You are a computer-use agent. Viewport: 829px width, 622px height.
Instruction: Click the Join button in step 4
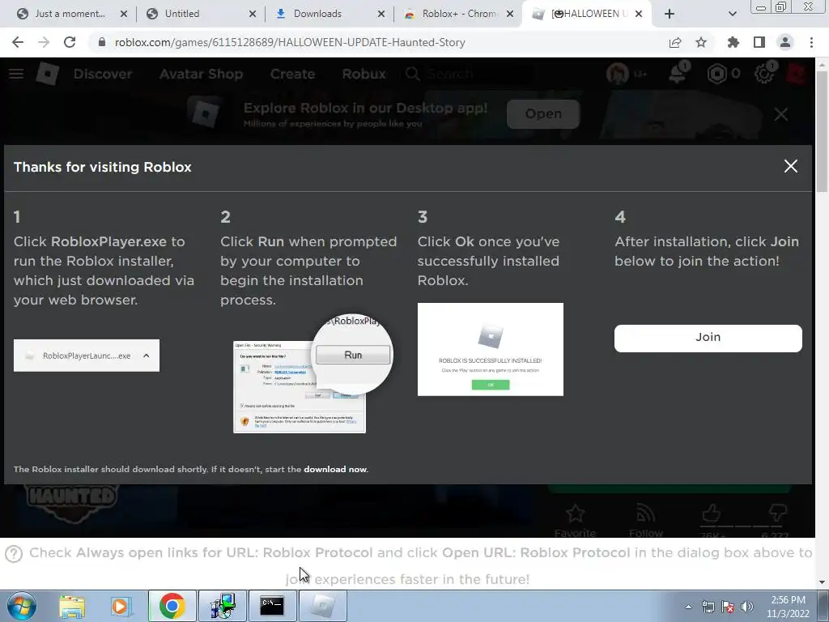(708, 338)
